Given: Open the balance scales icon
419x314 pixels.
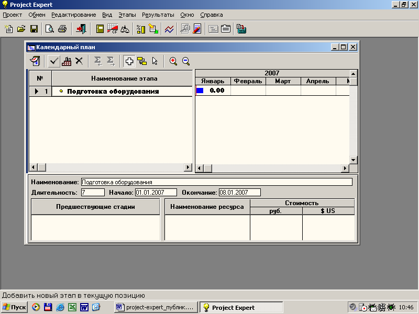Looking at the screenshot, I should (125, 29).
